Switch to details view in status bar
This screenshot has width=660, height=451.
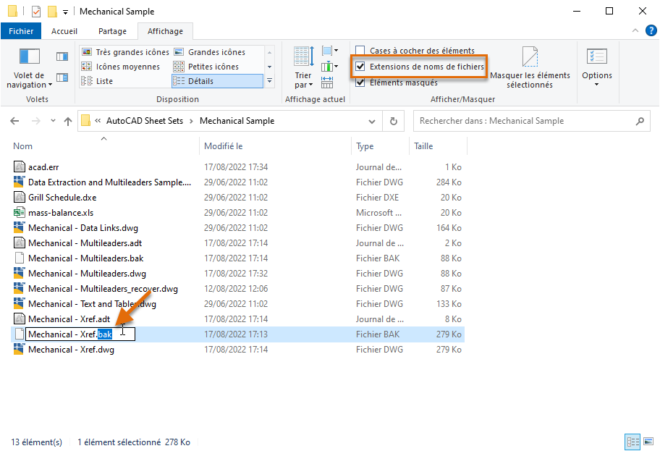tap(632, 442)
